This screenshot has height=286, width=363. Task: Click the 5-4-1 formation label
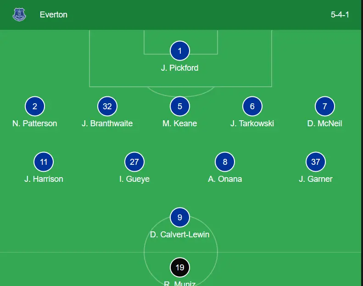tap(340, 15)
